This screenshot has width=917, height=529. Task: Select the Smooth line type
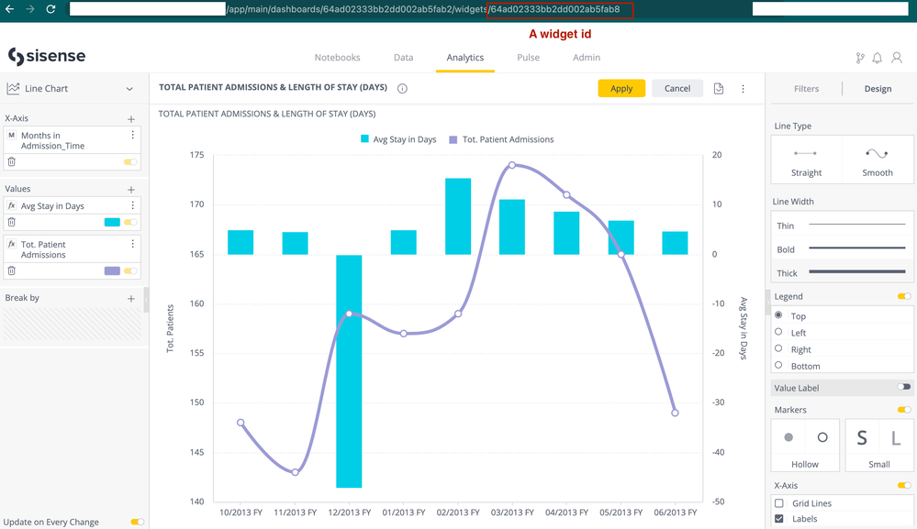click(878, 160)
